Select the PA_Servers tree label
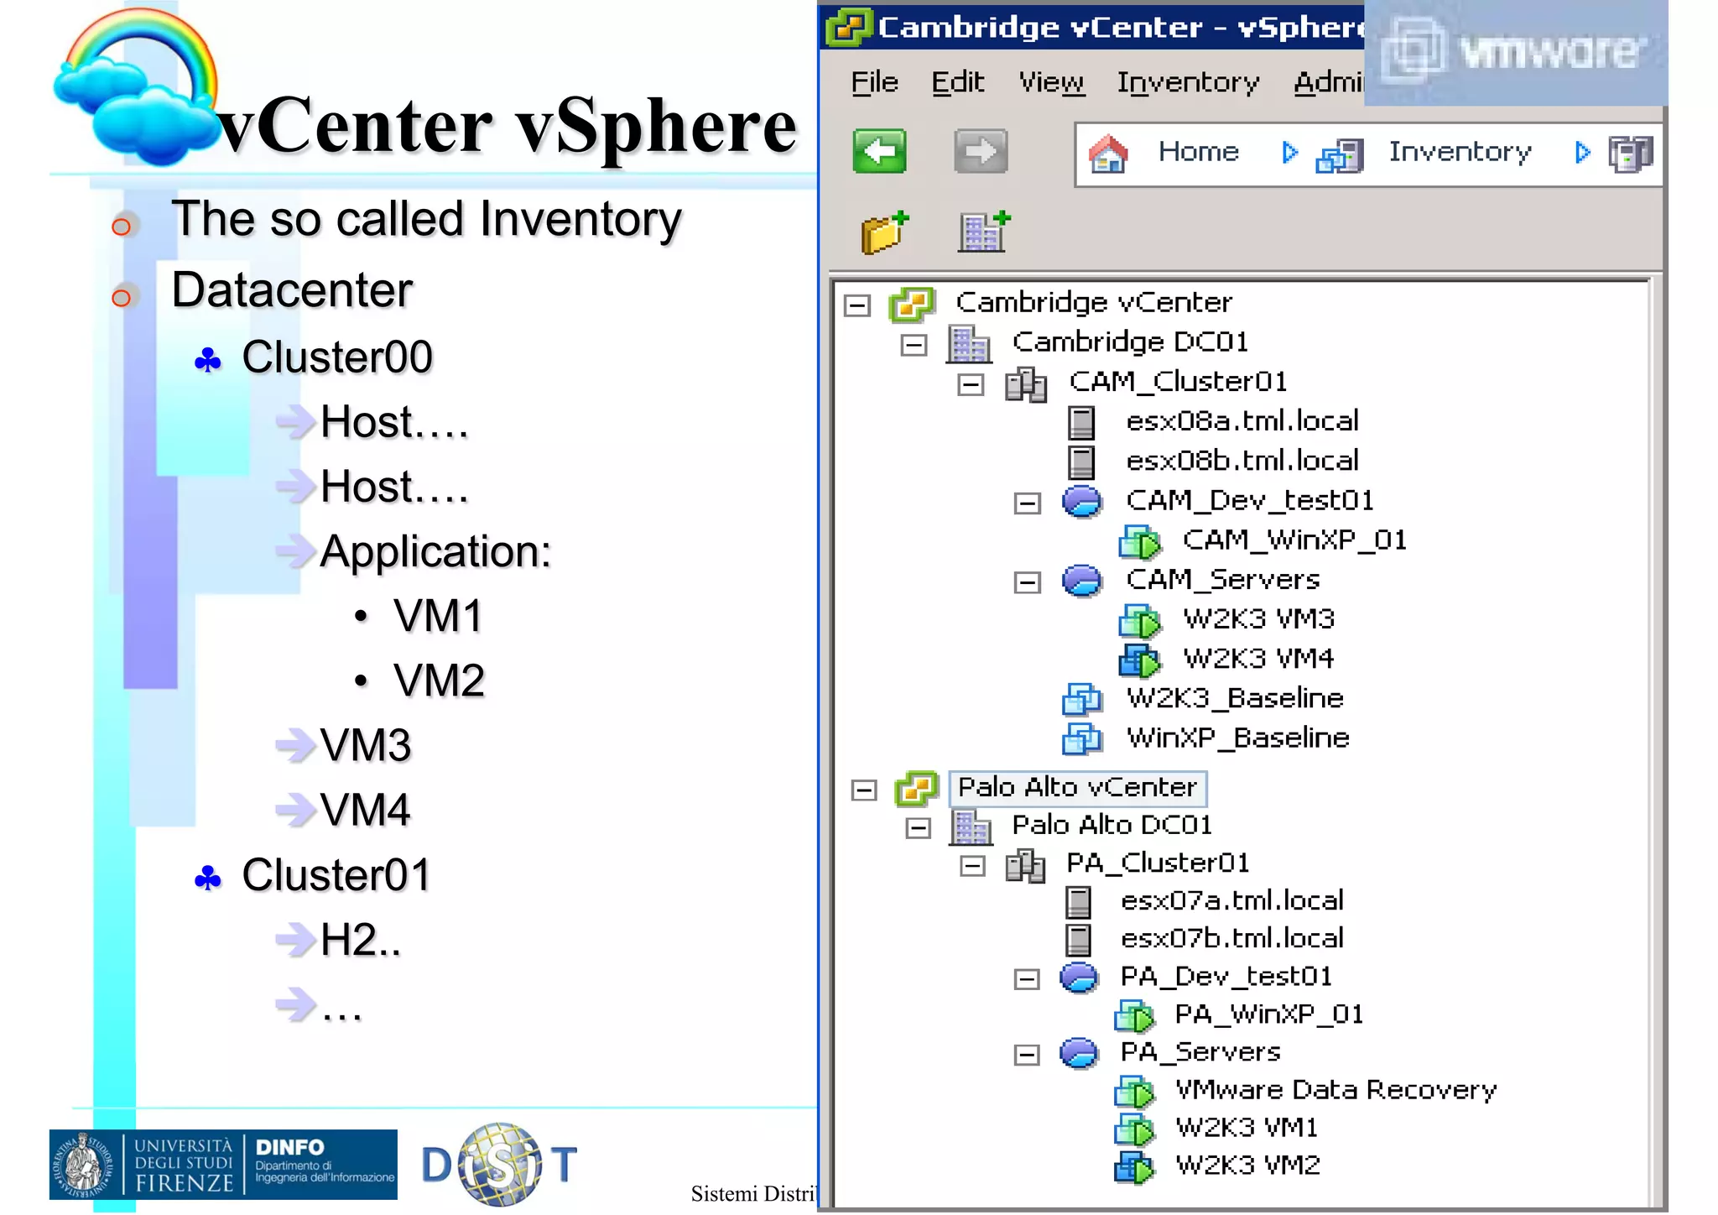 pos(1200,1052)
